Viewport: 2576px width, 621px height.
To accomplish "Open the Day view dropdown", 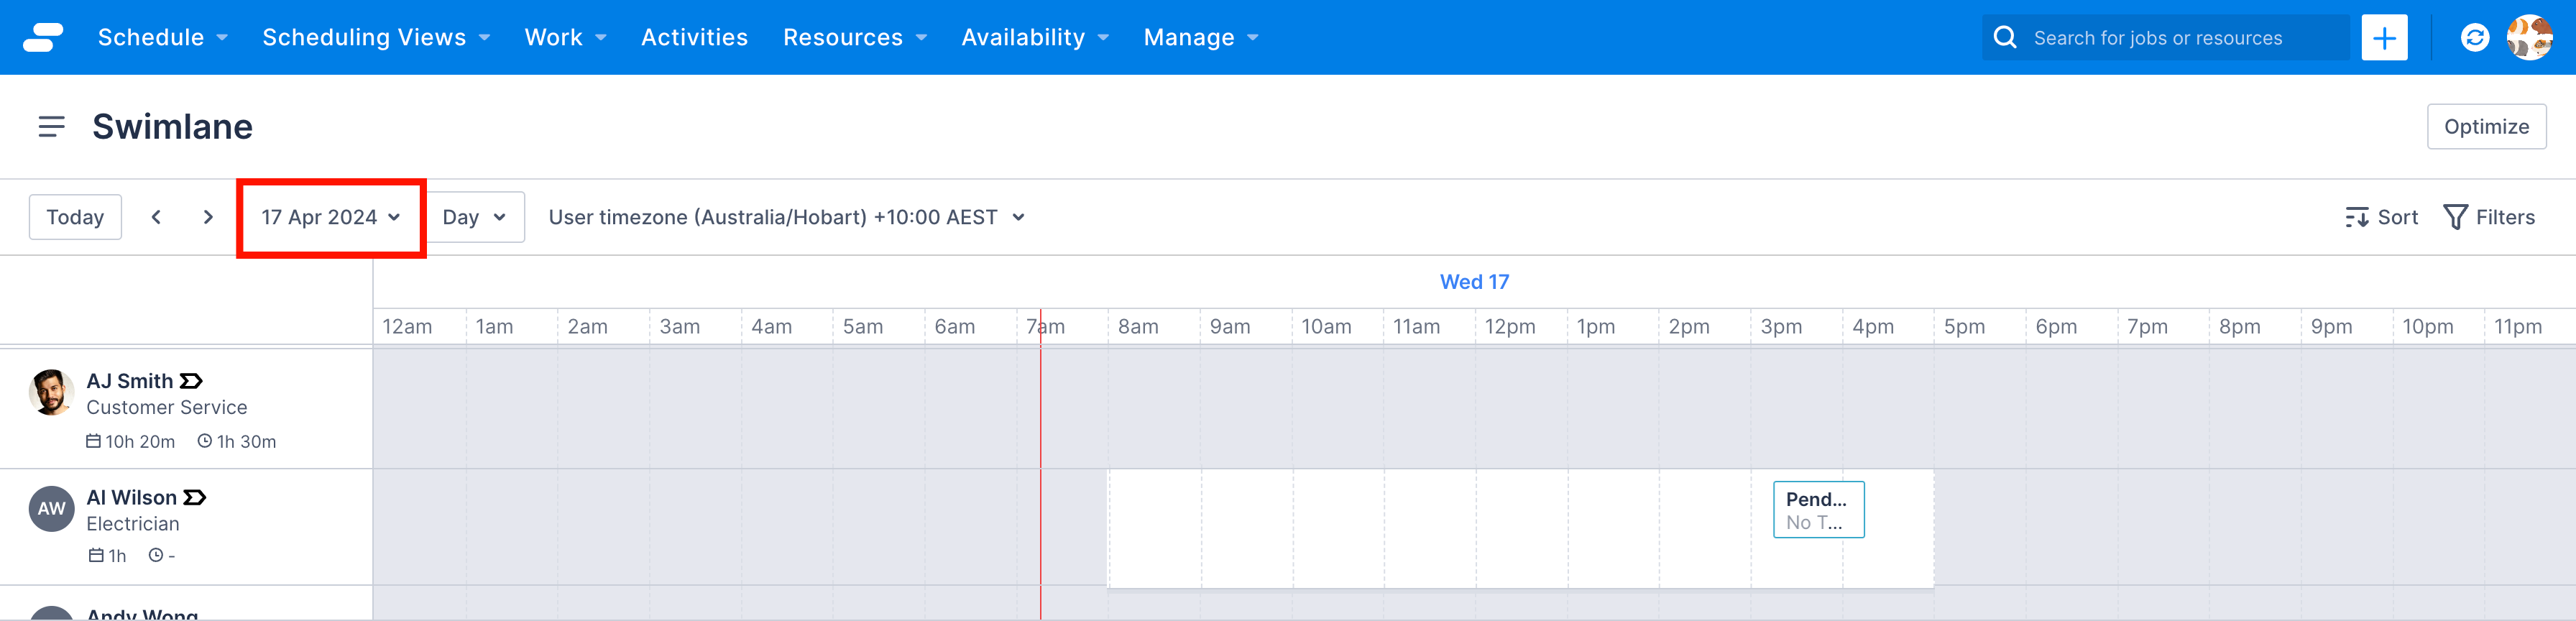I will [x=474, y=217].
